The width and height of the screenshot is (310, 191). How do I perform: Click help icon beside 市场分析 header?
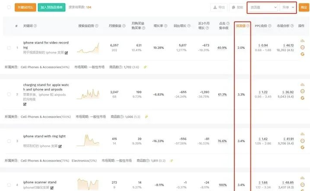[292, 26]
